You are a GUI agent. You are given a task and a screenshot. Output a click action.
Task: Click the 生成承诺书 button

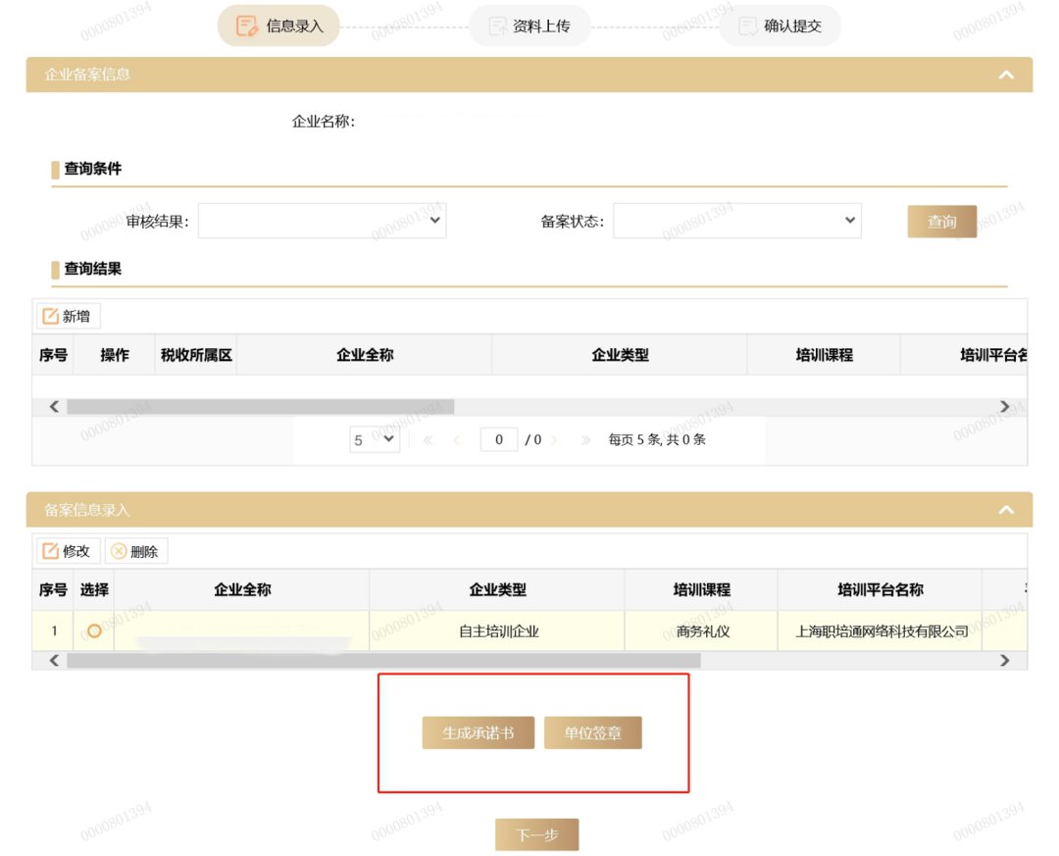[479, 732]
